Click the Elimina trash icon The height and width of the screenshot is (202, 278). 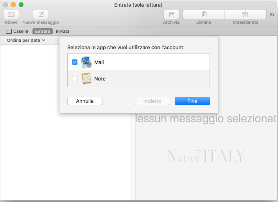point(204,14)
